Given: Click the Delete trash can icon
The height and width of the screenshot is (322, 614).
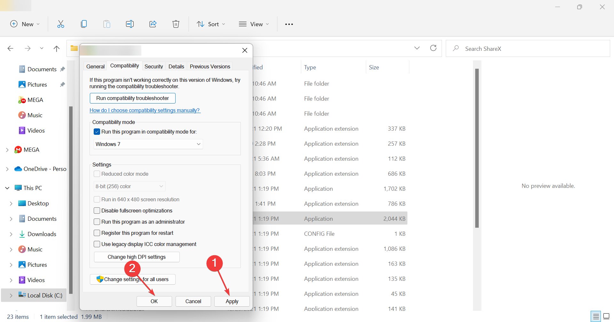Looking at the screenshot, I should pos(176,24).
